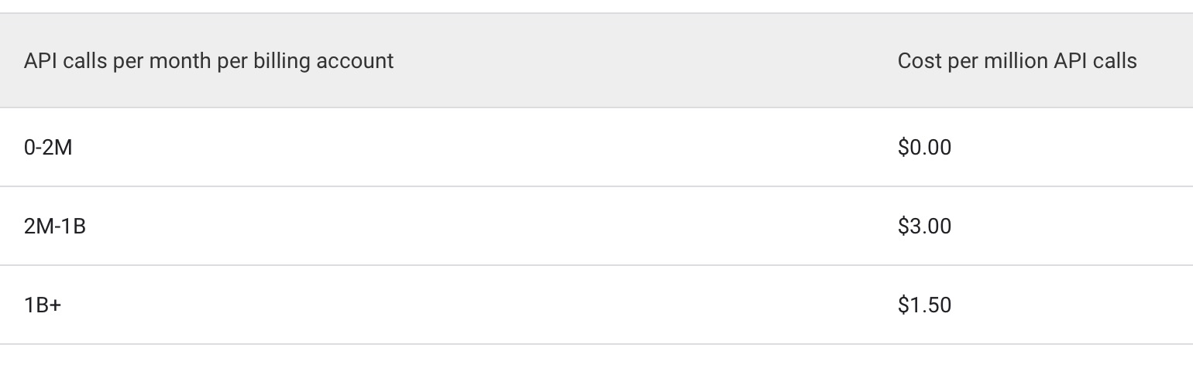This screenshot has width=1193, height=368.
Task: Click the $0.00 cost value
Action: tap(924, 147)
